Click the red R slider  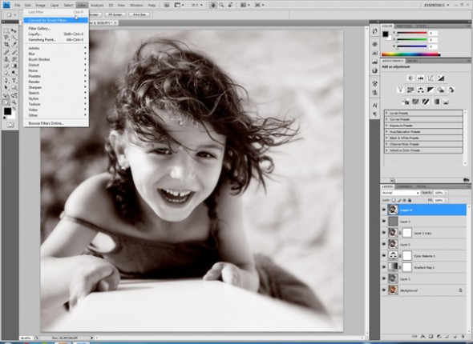click(x=412, y=33)
